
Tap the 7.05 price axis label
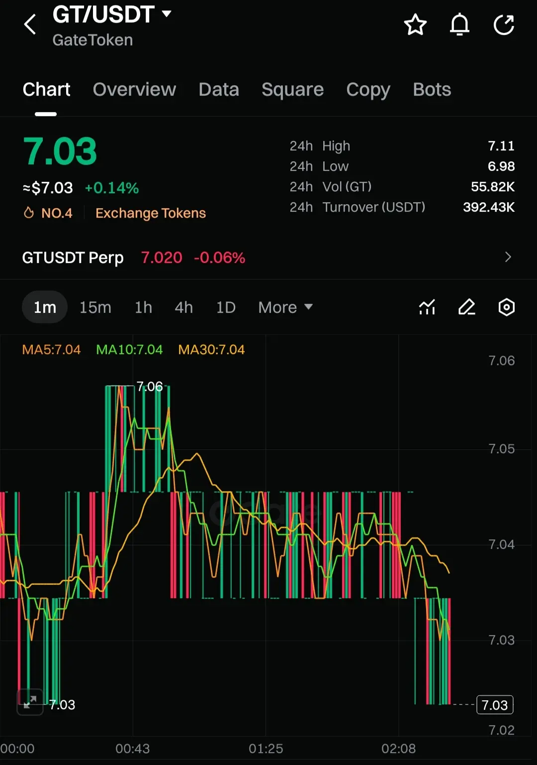tap(501, 449)
